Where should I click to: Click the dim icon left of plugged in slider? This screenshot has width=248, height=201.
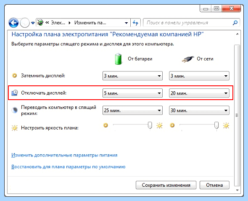pos(172,125)
